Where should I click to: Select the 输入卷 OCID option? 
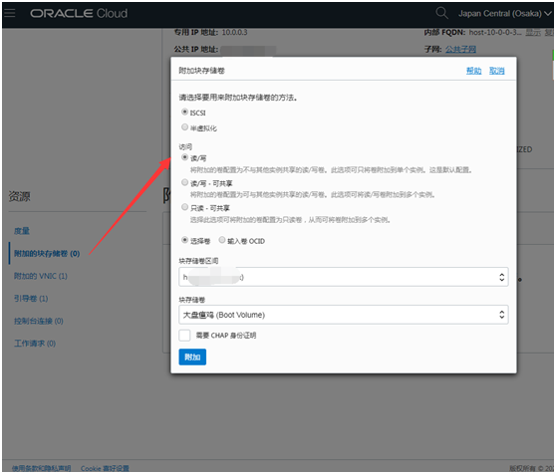[x=221, y=240]
